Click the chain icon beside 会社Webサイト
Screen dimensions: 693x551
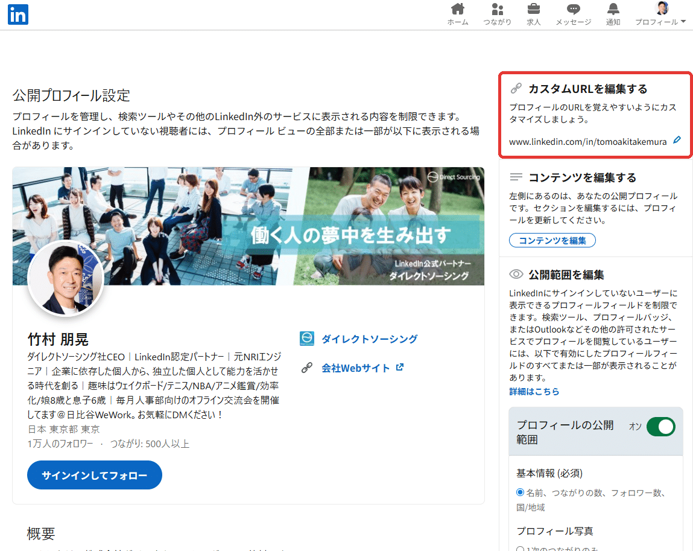[307, 368]
